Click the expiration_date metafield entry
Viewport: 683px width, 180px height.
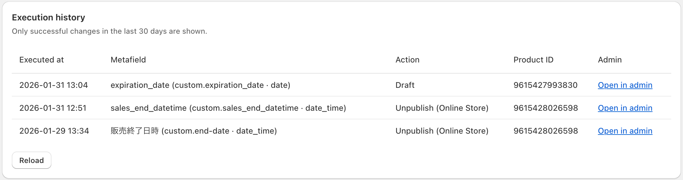click(x=200, y=85)
